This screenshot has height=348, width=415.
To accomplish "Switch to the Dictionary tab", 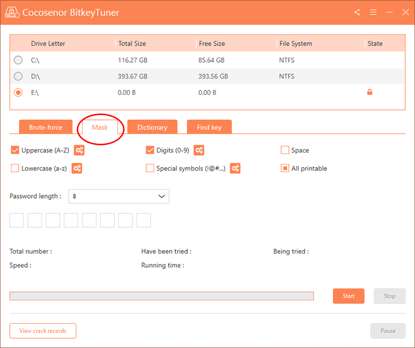I will tap(152, 127).
